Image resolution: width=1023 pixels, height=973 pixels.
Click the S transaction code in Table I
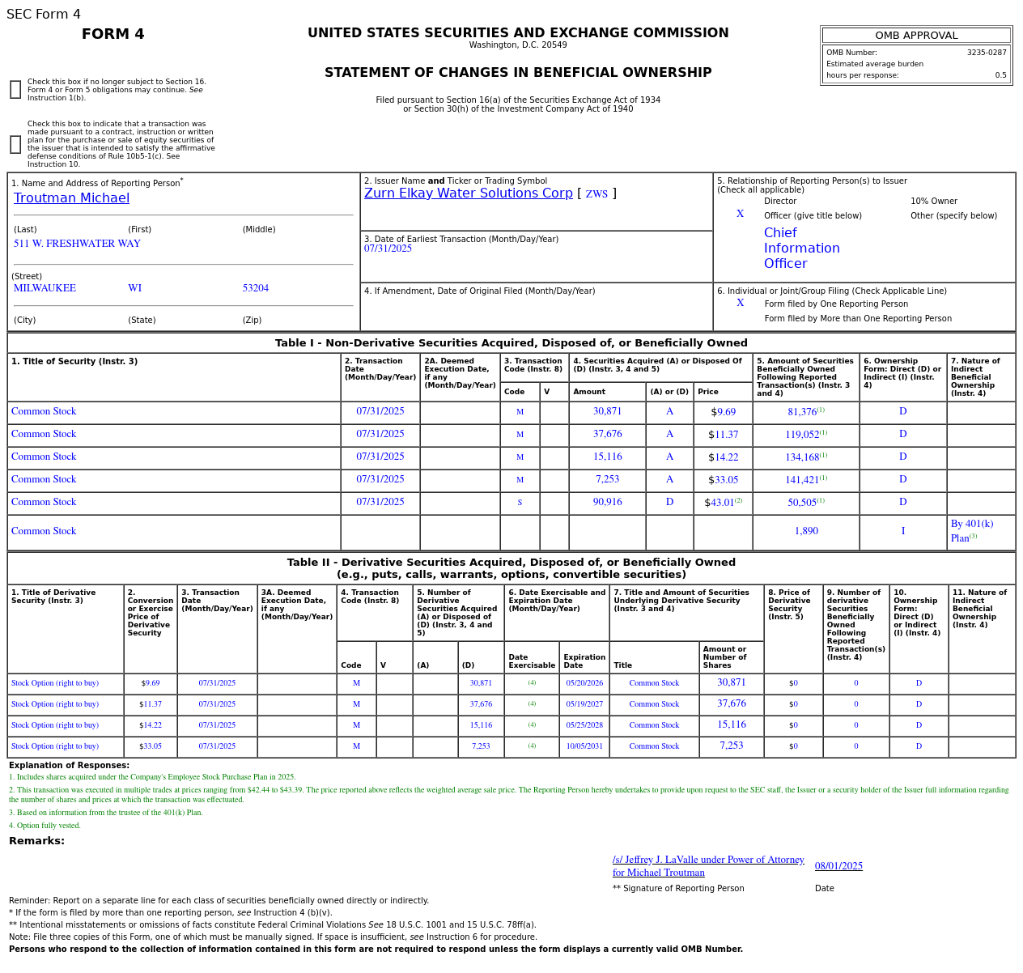pyautogui.click(x=520, y=503)
